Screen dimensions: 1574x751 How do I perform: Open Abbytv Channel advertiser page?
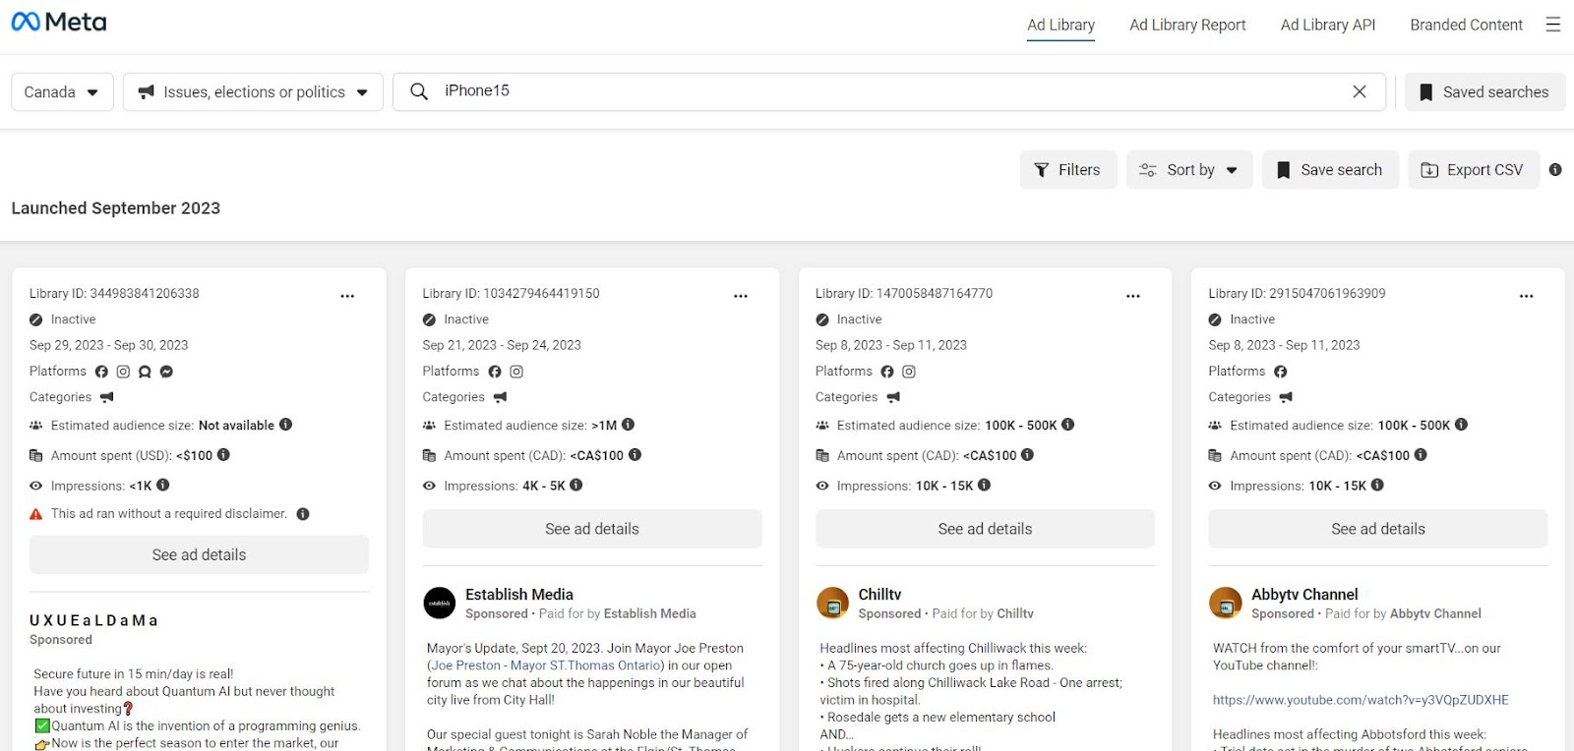[x=1304, y=595]
